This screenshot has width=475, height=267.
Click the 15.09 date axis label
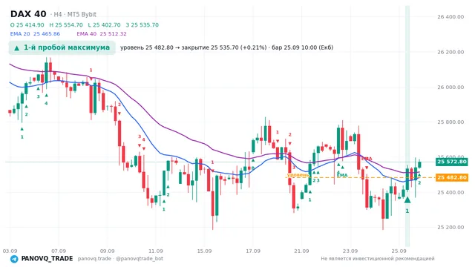pos(205,251)
